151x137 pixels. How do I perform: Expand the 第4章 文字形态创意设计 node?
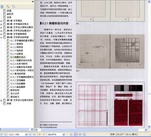[1, 31]
